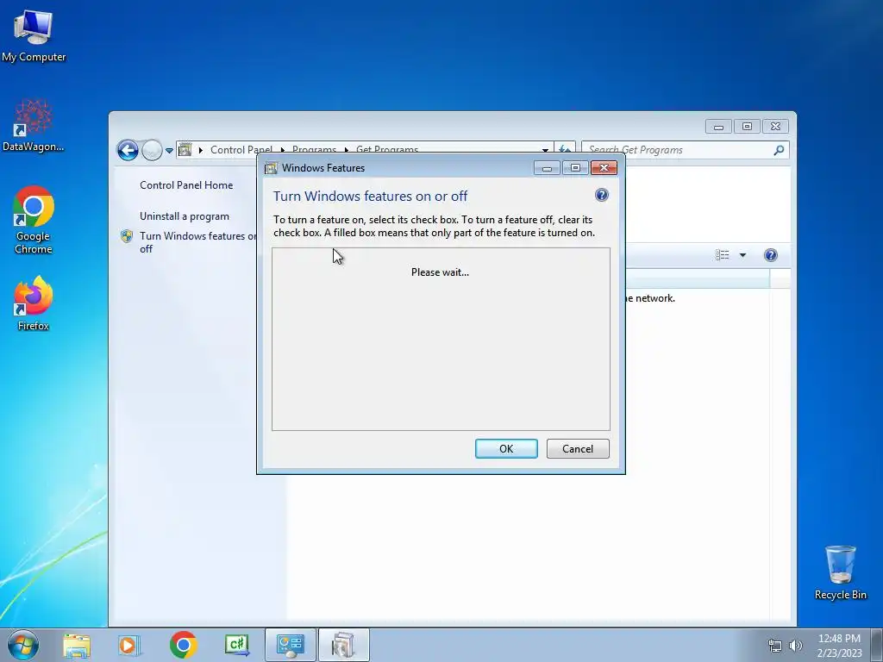The width and height of the screenshot is (883, 662).
Task: Open Windows Explorer from taskbar
Action: 77,645
